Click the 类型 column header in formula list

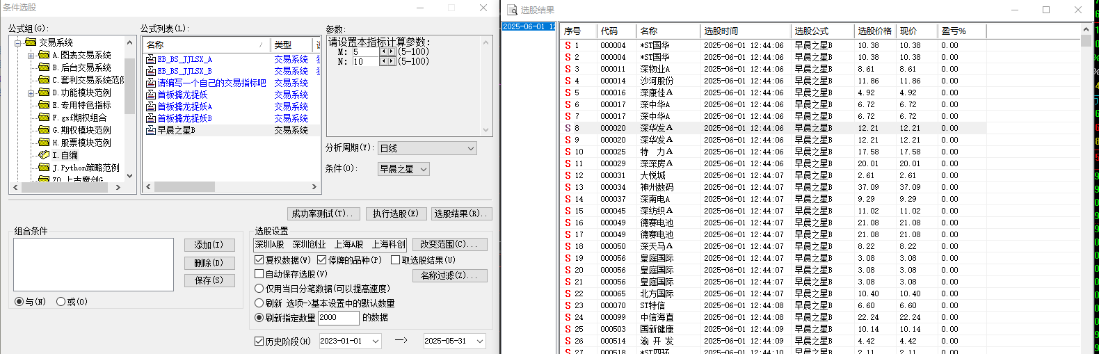pyautogui.click(x=289, y=45)
